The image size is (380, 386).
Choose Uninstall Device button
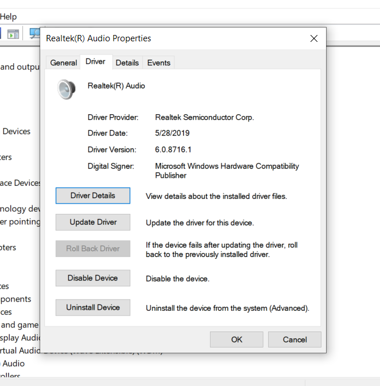[92, 307]
